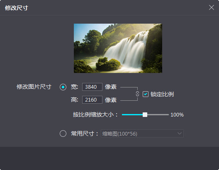Click the 锁定比例 label text
The width and height of the screenshot is (219, 170).
162,94
